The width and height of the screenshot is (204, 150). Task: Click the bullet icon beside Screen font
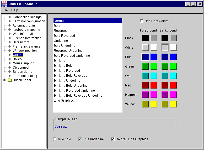click(x=9, y=42)
